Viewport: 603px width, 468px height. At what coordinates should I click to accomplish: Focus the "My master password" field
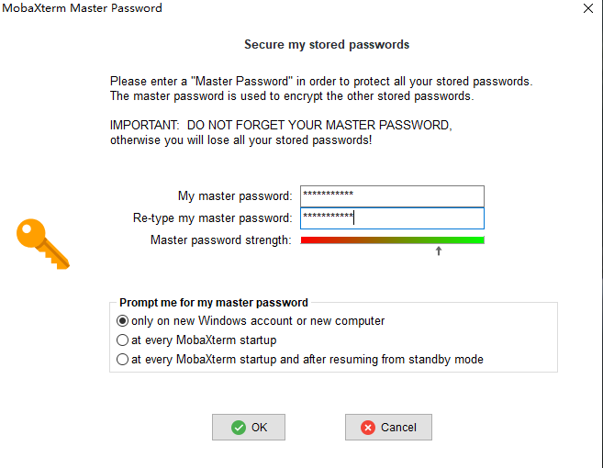392,195
